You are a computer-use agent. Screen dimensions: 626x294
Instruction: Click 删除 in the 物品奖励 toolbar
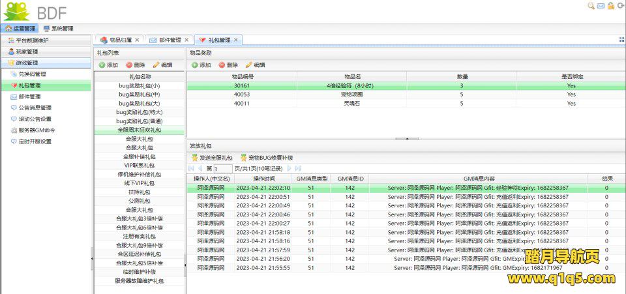(228, 65)
